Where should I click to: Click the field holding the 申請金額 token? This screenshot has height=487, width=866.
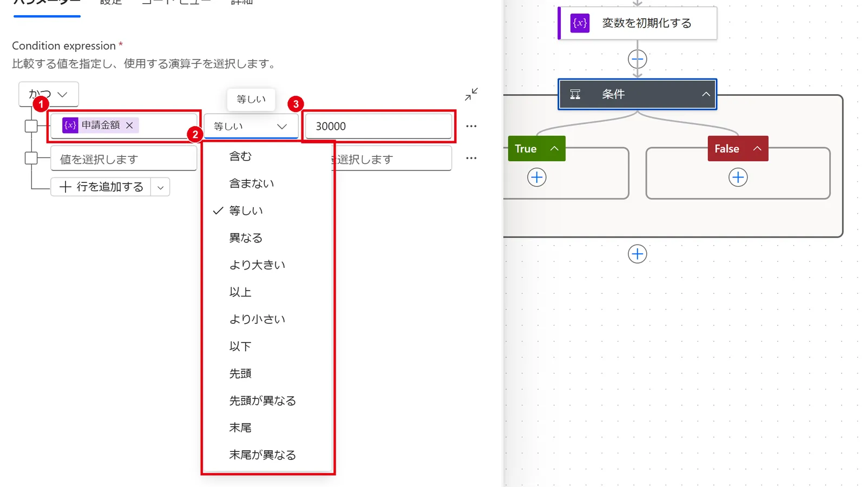click(124, 126)
